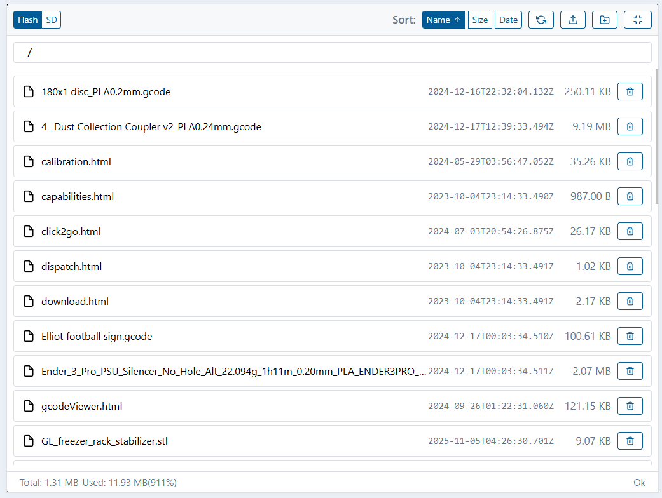Sort files by Size

(480, 20)
